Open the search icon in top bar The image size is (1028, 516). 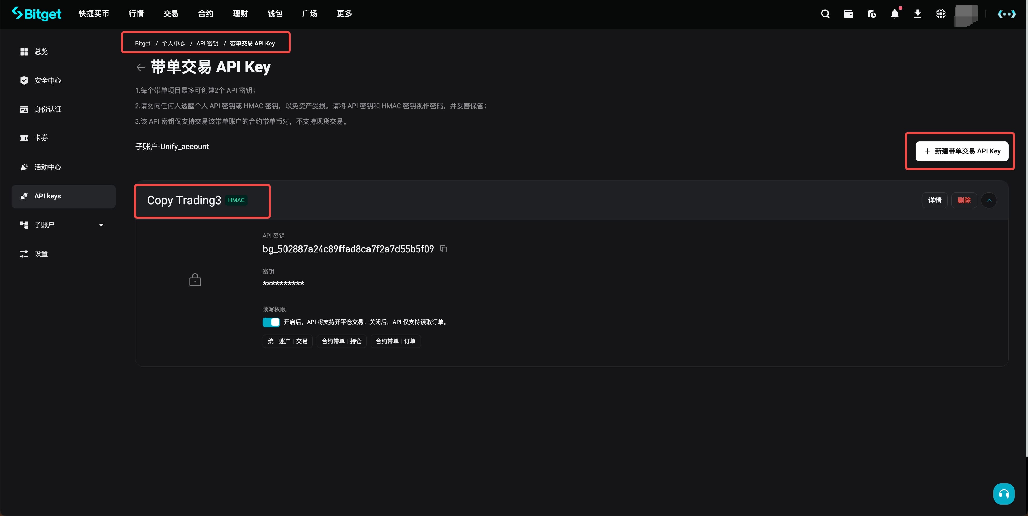[825, 14]
